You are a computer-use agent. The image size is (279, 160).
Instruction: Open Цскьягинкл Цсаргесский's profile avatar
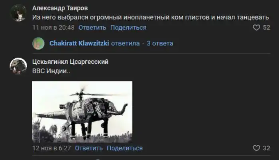click(18, 66)
